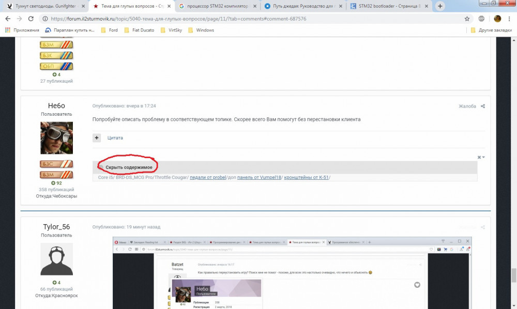Bookmark this page with star icon
This screenshot has width=517, height=309.
[x=467, y=19]
